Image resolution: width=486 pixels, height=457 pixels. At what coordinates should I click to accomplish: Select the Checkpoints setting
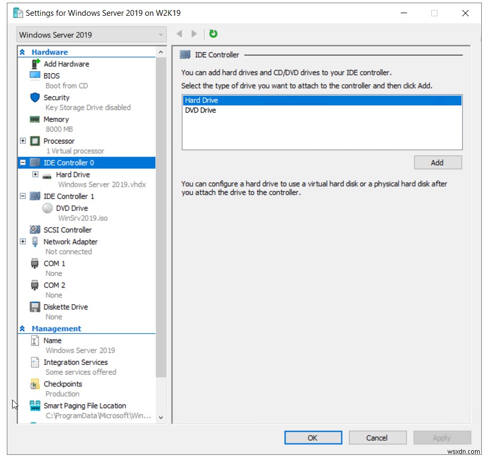pos(64,384)
